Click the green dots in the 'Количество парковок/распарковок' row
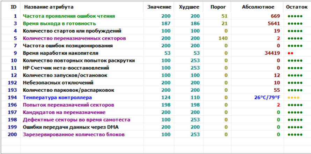The width and height of the screenshot is (311, 154). pyautogui.click(x=295, y=90)
